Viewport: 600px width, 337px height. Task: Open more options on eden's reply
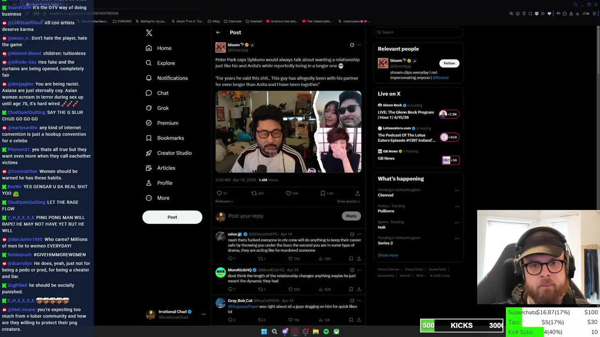(x=359, y=234)
